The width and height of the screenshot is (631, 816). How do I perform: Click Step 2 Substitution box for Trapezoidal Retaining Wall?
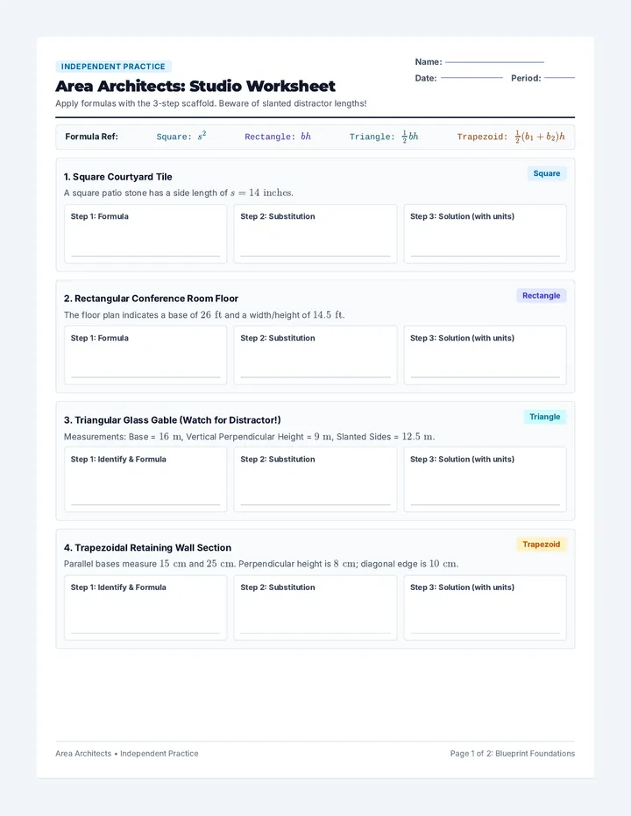[x=315, y=608]
